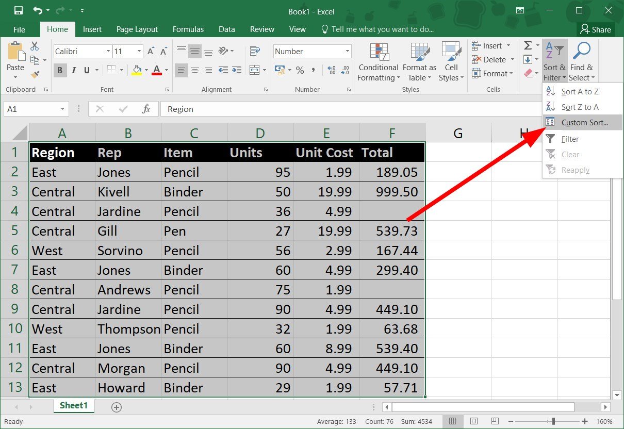Screen dimensions: 624x429
Task: Go to the Page Layout tab
Action: [x=137, y=29]
